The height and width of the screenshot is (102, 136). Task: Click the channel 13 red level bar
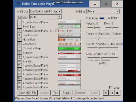69,74
